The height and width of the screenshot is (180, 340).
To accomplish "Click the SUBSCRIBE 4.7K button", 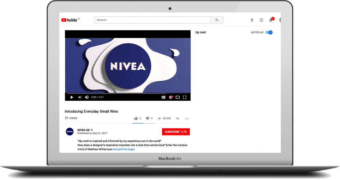I will (176, 132).
